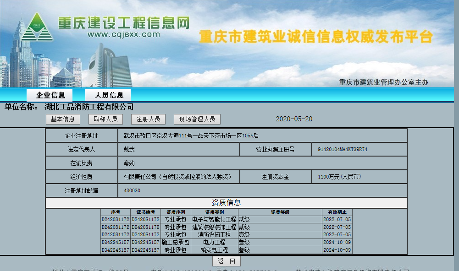The height and width of the screenshot is (271, 459).
Task: Select 消防设施工程 qualification cell
Action: point(214,235)
